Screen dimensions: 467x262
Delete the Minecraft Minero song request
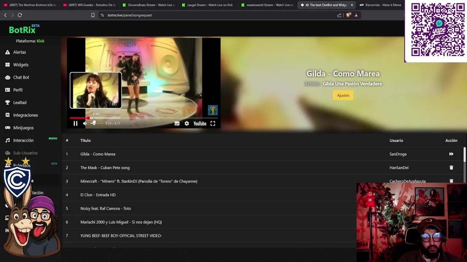pyautogui.click(x=451, y=181)
